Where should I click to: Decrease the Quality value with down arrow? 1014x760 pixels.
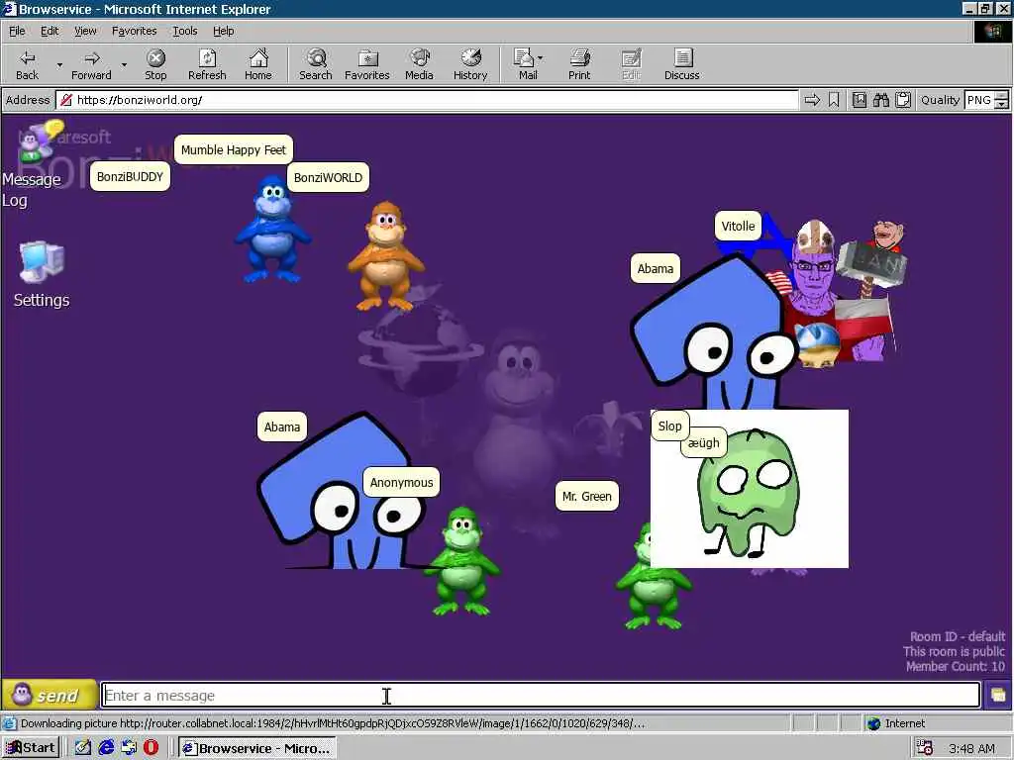coord(1002,105)
